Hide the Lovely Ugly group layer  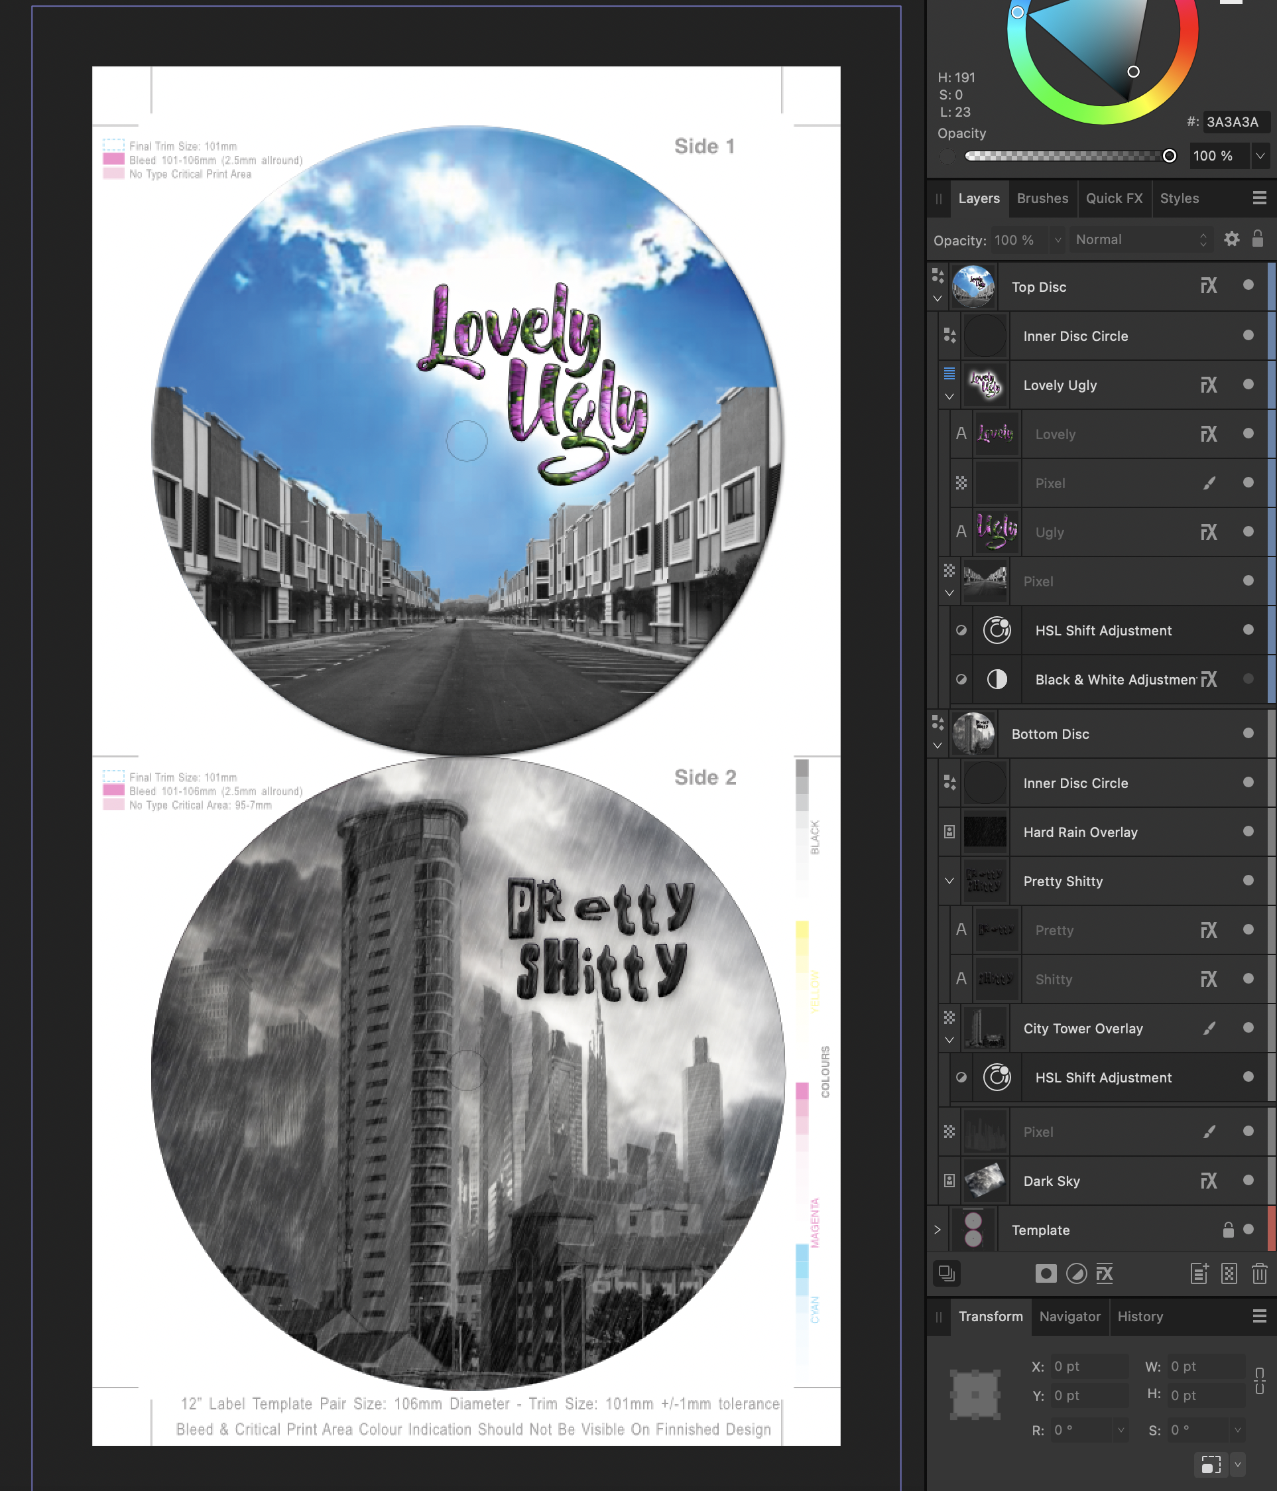pos(1248,384)
